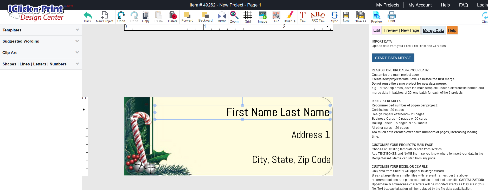Toggle the Grid overlay
Image resolution: width=488 pixels, height=190 pixels.
248,17
